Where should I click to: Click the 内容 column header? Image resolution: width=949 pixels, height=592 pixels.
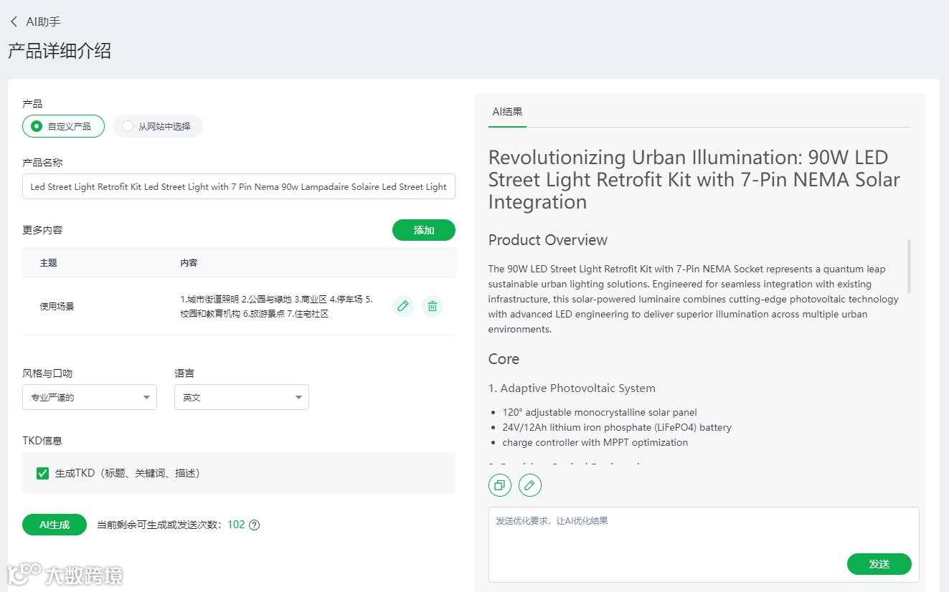tap(189, 263)
